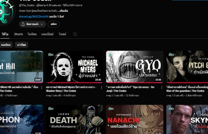The image size is (208, 134).
Task: Open the Nanachi video thumbnail
Action: tap(135, 119)
